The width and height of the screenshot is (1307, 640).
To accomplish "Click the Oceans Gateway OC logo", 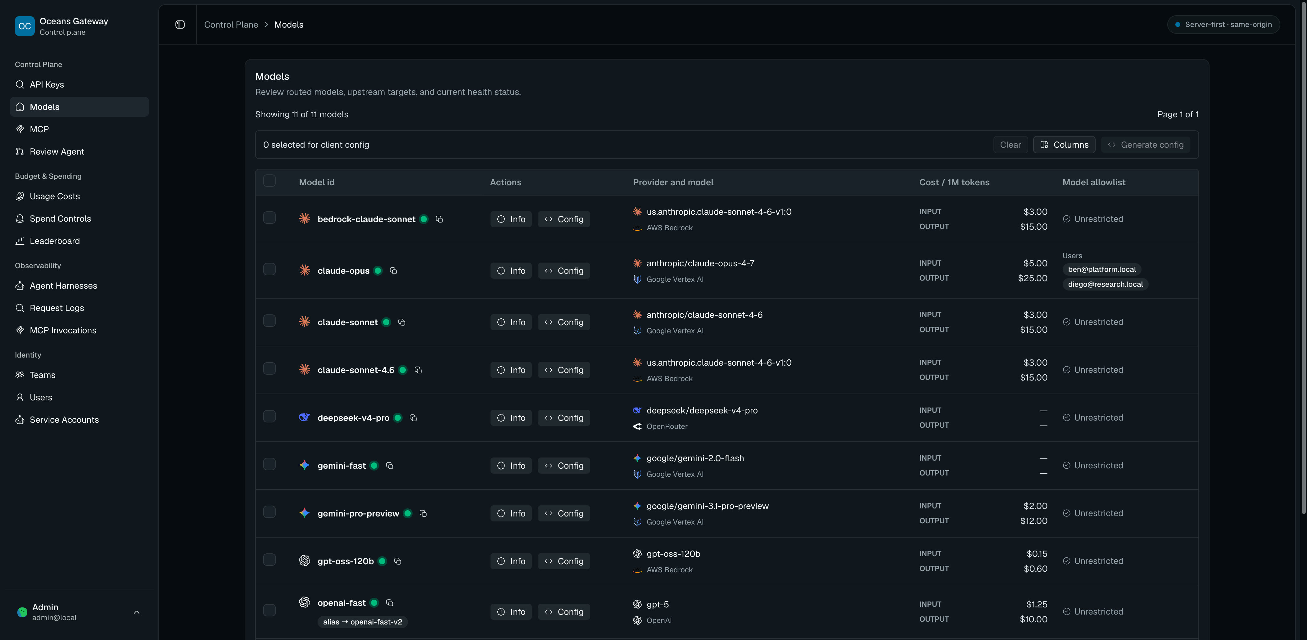I will [x=25, y=26].
